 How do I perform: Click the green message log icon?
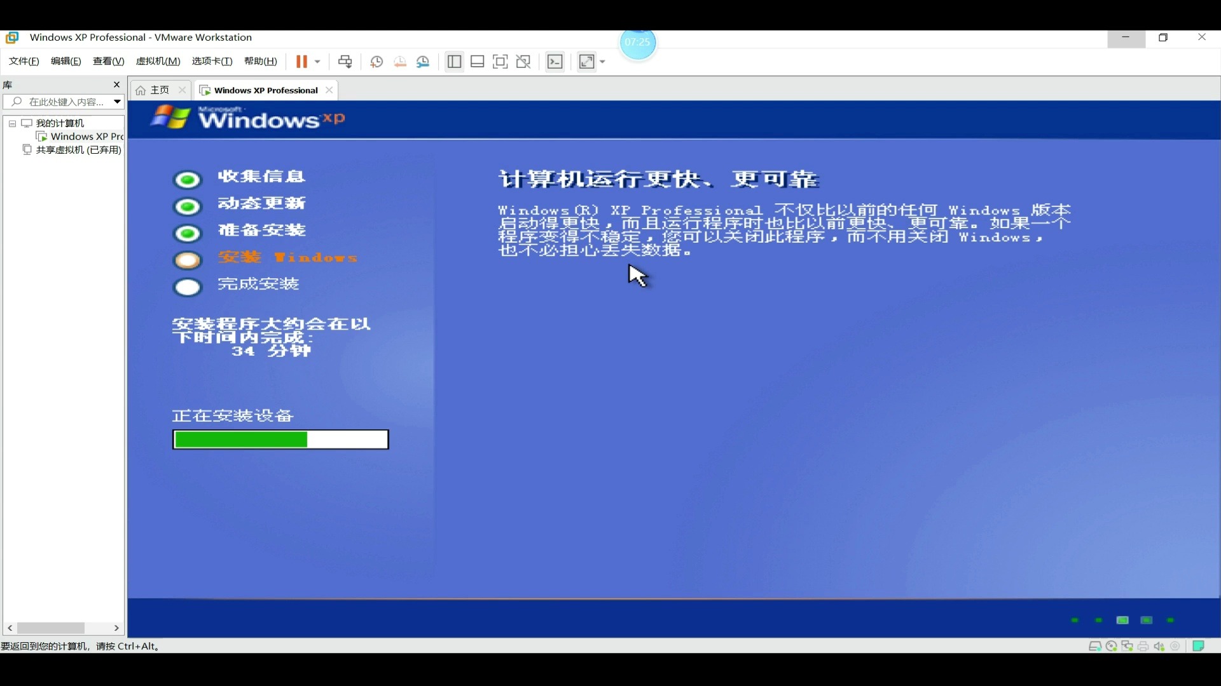[x=1199, y=646]
